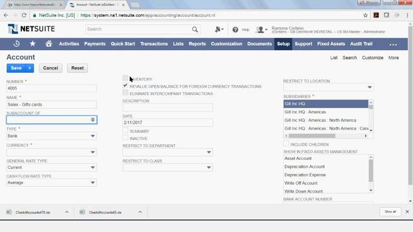The image size is (413, 232).
Task: Open the Transactions menu
Action: pyautogui.click(x=154, y=44)
